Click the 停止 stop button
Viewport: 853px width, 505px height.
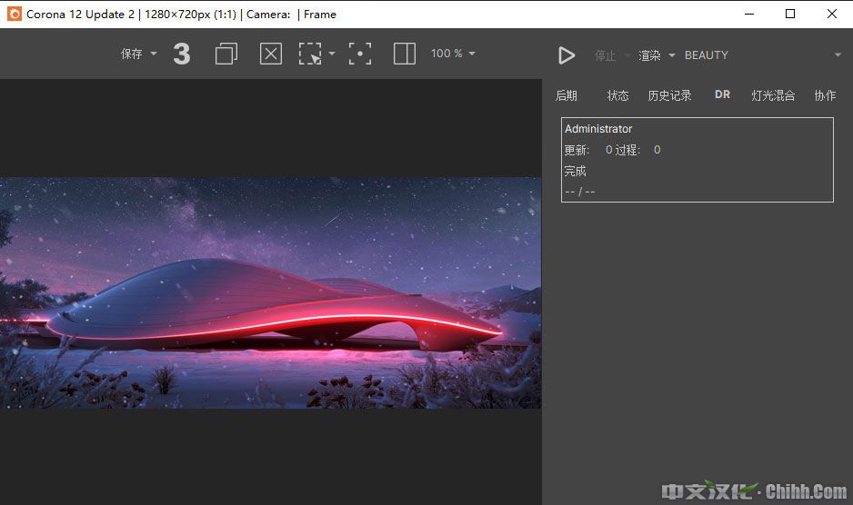(x=605, y=55)
